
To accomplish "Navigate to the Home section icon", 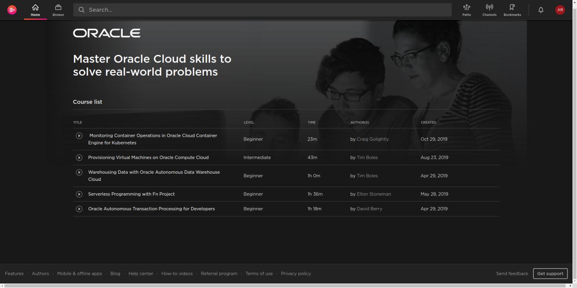I will point(35,8).
